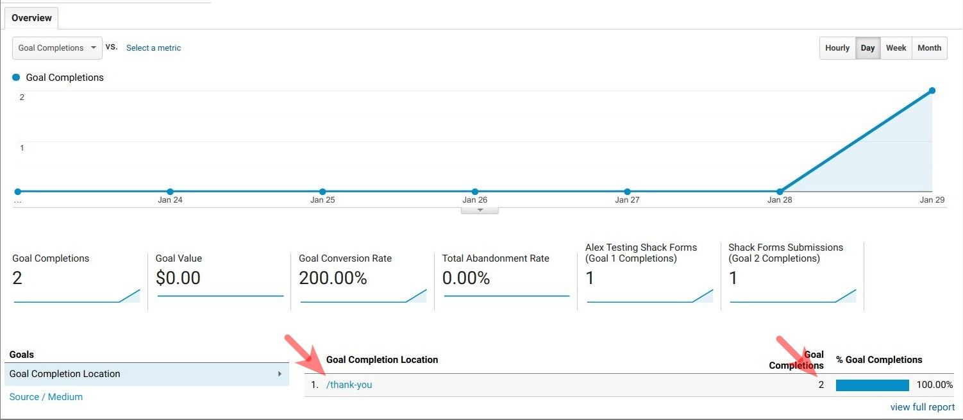Image resolution: width=963 pixels, height=420 pixels.
Task: Select the Overview tab
Action: coord(31,18)
